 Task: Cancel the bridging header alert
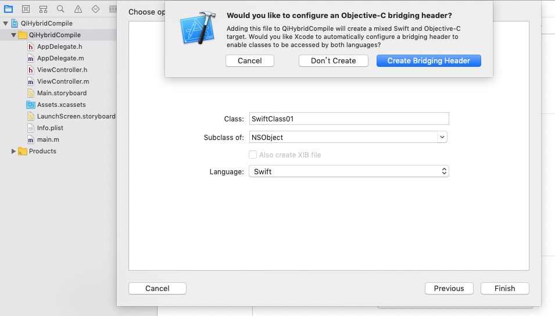click(249, 60)
